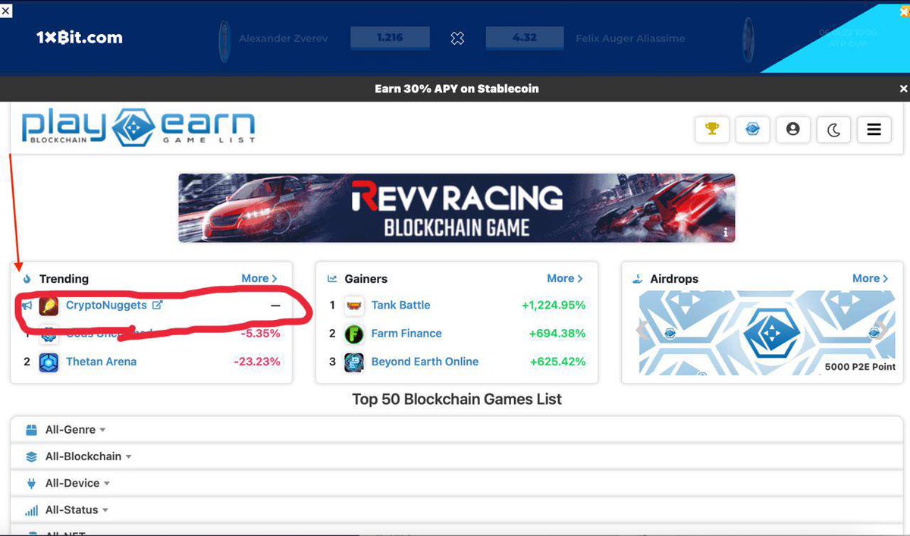Open the CryptoNuggets game link
The width and height of the screenshot is (910, 536).
point(106,305)
